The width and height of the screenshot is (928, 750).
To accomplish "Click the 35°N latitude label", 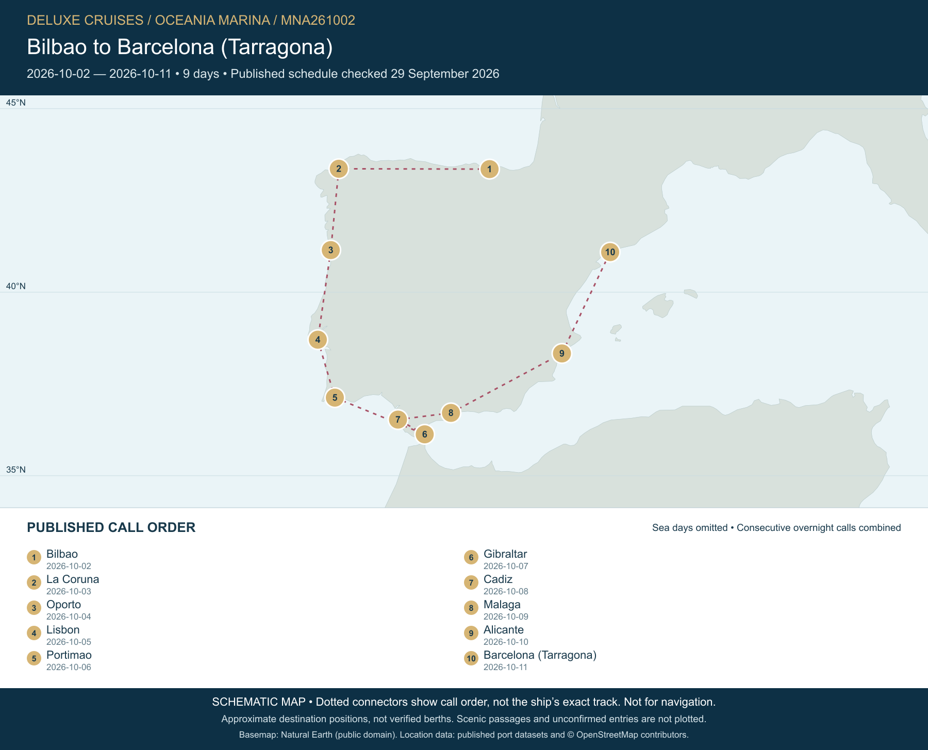I will (16, 470).
